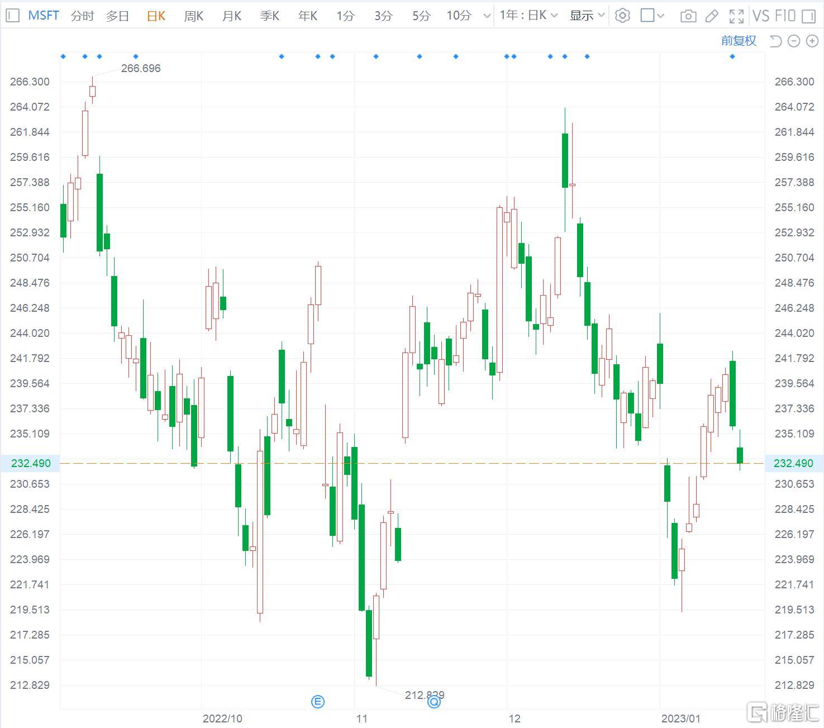824x728 pixels.
Task: Switch to 分时 intraday view
Action: tap(83, 16)
